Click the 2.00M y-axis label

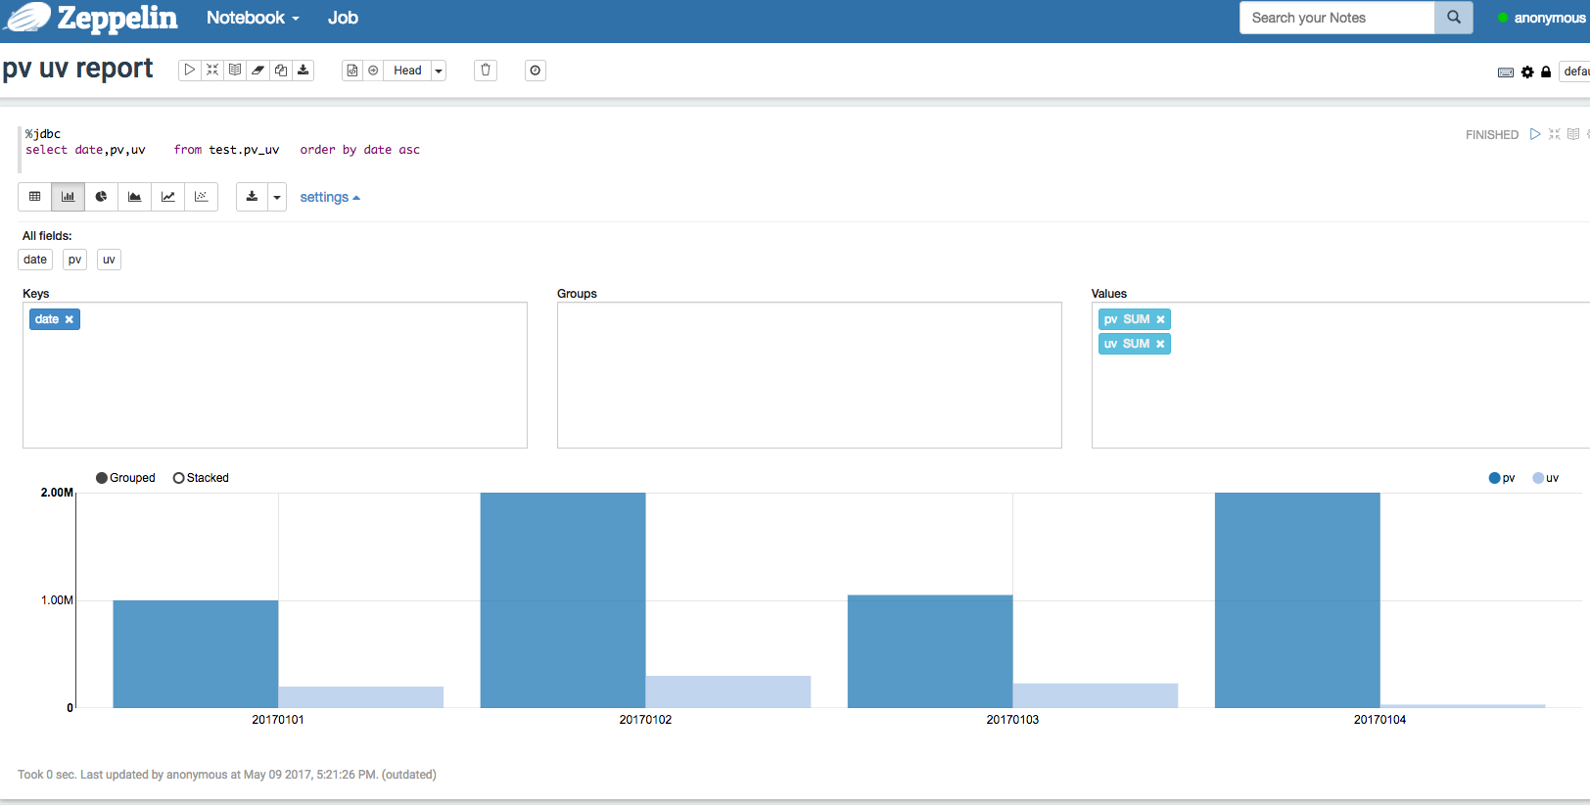[x=57, y=493]
